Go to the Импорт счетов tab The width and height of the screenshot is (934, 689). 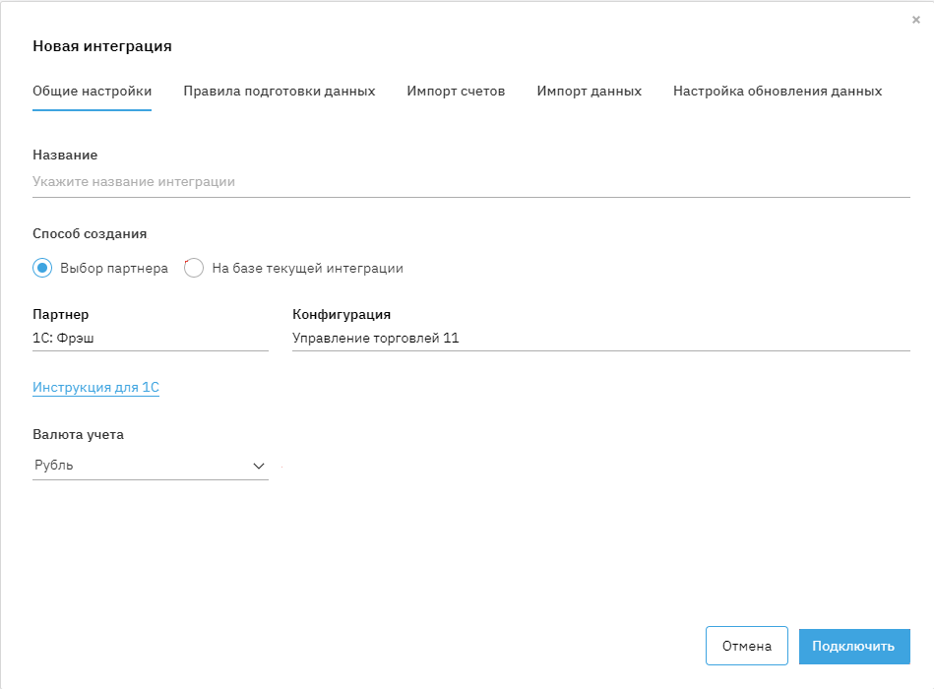click(x=456, y=92)
